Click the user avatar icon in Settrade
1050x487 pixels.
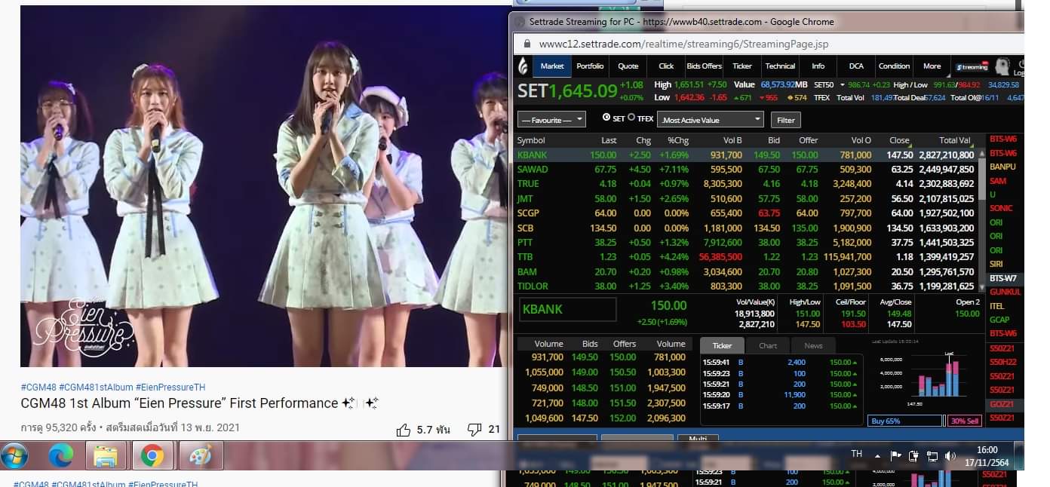pos(1002,66)
